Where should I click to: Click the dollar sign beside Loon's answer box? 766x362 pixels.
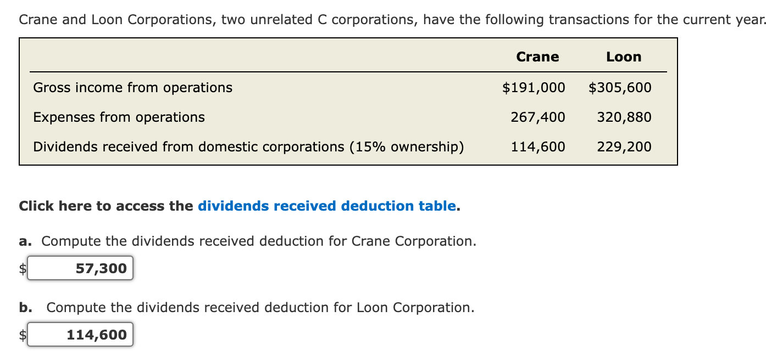(x=22, y=334)
